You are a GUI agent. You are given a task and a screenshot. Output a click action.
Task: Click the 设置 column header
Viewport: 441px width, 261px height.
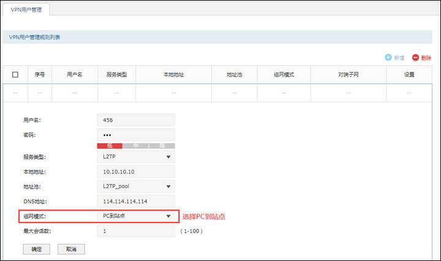409,75
